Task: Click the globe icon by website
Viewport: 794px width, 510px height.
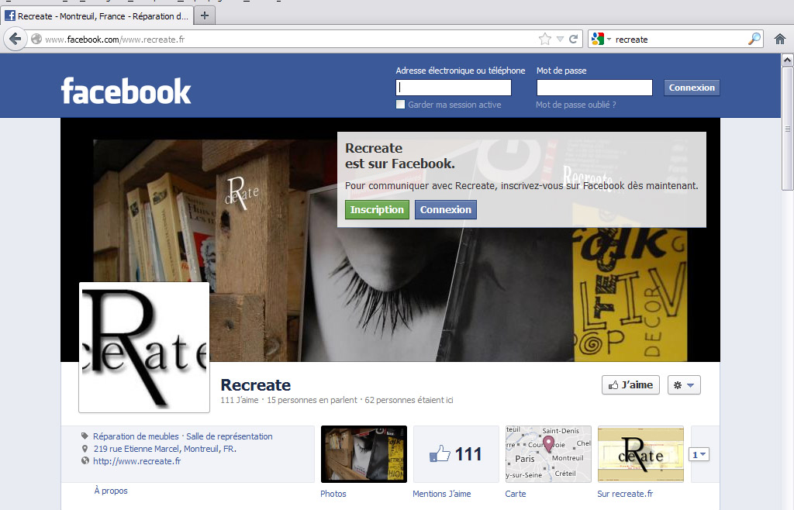Action: (x=85, y=461)
